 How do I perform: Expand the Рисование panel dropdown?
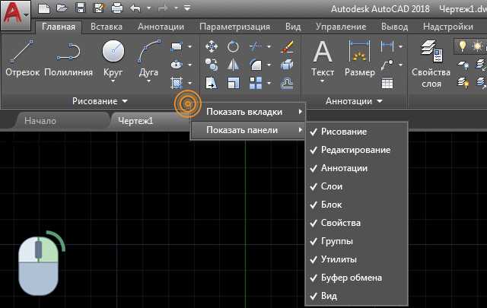[100, 100]
